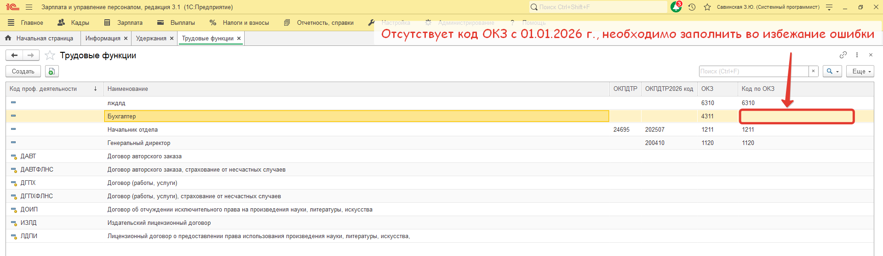This screenshot has height=256, width=883.
Task: Add Трудовые функции to favorites star
Action: click(50, 56)
